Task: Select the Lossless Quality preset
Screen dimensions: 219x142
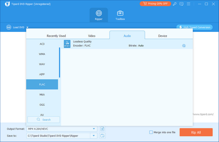Action: (x=127, y=44)
